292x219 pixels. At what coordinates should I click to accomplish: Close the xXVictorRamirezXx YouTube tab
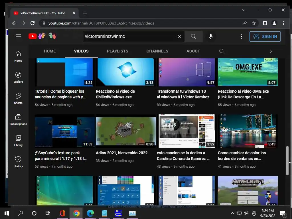tap(74, 13)
